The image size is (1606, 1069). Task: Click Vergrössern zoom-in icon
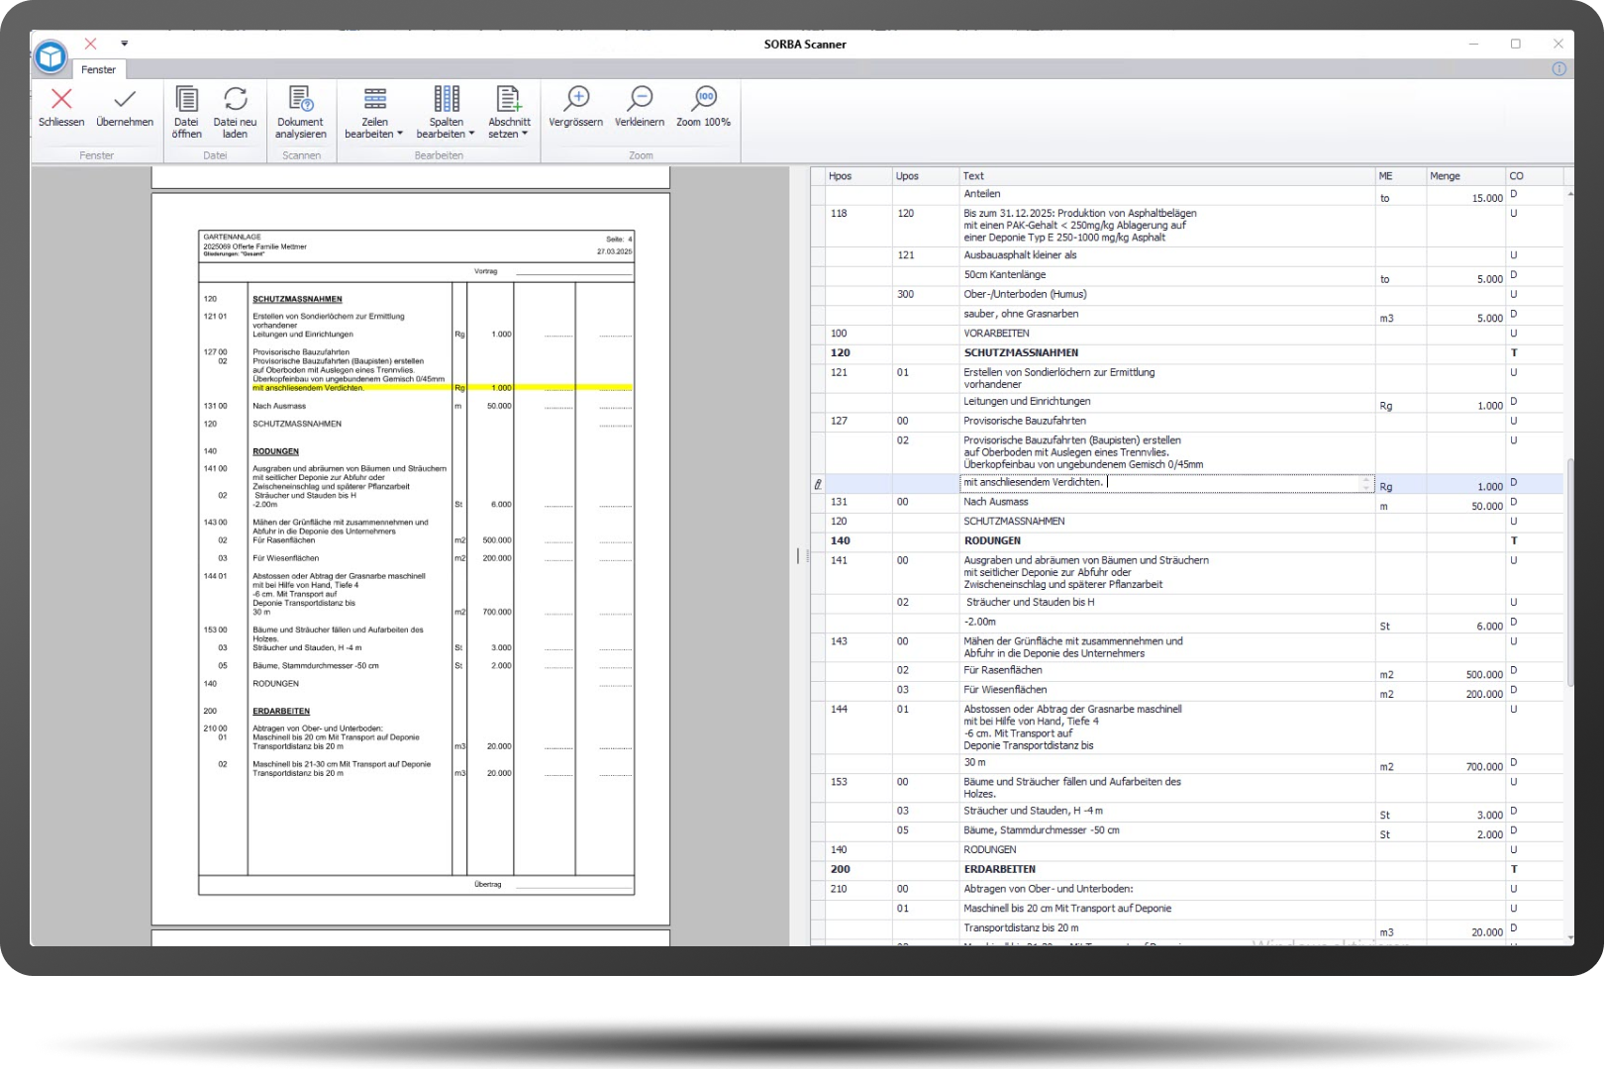tap(576, 98)
